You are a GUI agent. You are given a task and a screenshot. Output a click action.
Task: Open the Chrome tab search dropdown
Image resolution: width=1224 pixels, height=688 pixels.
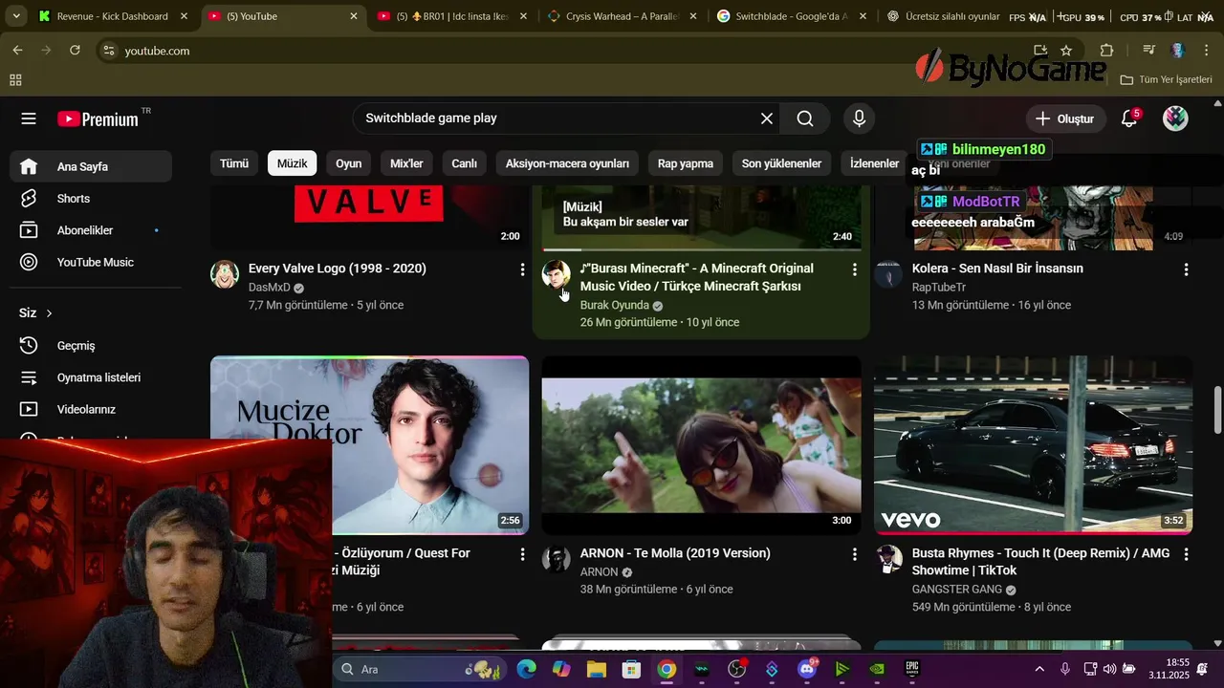16,16
